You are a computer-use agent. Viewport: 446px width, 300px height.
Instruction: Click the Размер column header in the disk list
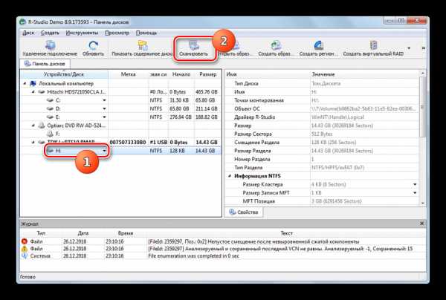click(x=207, y=74)
